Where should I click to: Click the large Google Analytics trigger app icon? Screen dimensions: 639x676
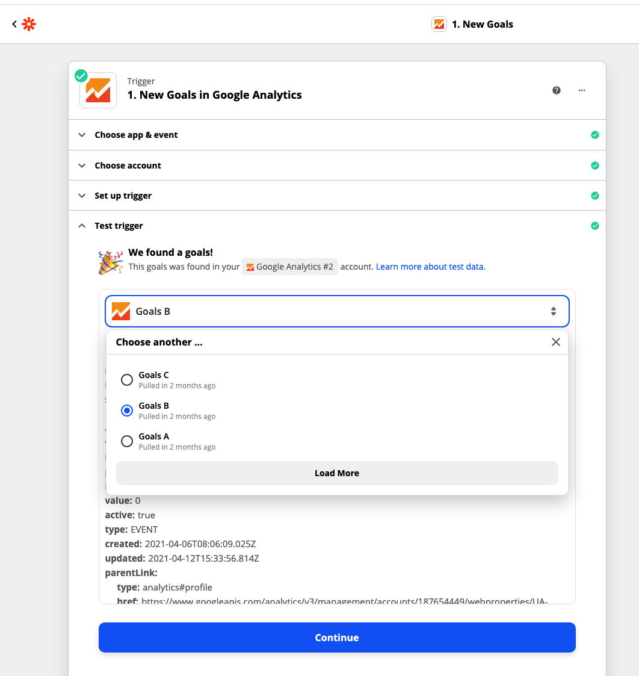98,90
